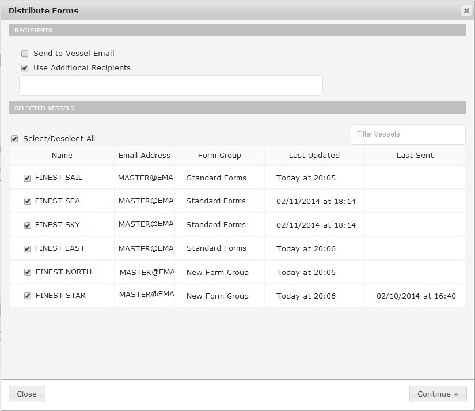475x411 pixels.
Task: Enable the Send to Vessel Email checkbox
Action: point(24,53)
